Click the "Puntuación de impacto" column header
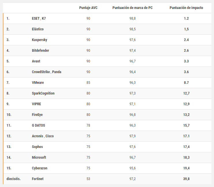The image size is (214, 187). tap(186, 8)
